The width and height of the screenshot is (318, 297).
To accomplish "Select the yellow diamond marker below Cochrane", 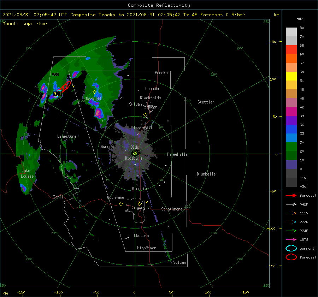I will click(121, 204).
